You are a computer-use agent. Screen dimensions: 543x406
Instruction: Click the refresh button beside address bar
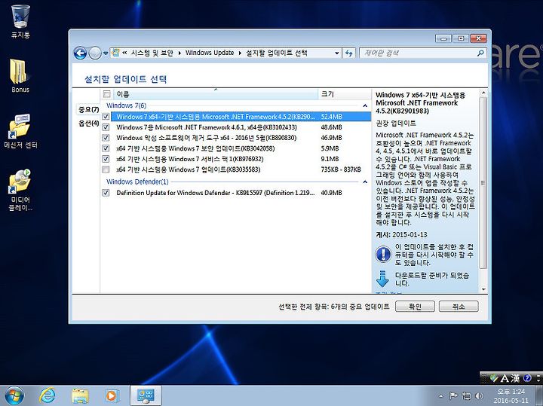348,53
